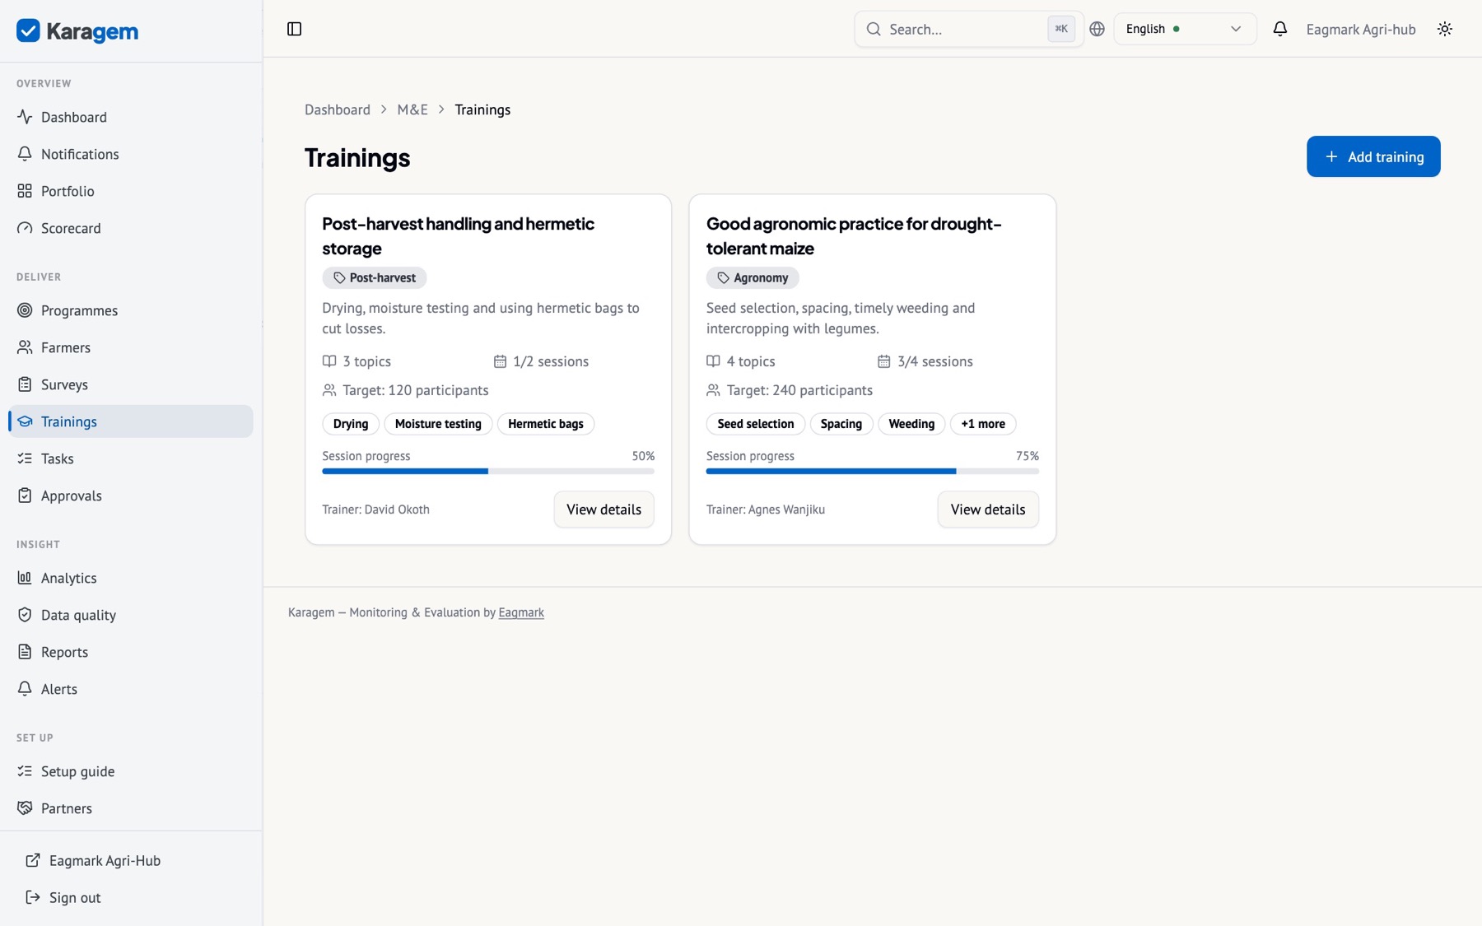Viewport: 1482px width, 926px height.
Task: Open the Eagmark footer link
Action: click(x=521, y=612)
